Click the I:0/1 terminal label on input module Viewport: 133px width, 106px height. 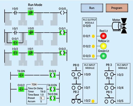87,88
